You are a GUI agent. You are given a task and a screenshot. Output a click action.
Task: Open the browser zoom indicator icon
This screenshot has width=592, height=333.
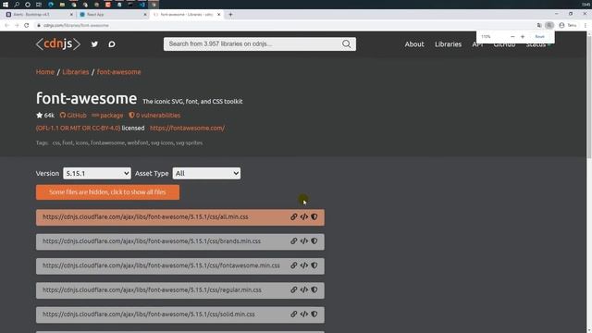[549, 25]
